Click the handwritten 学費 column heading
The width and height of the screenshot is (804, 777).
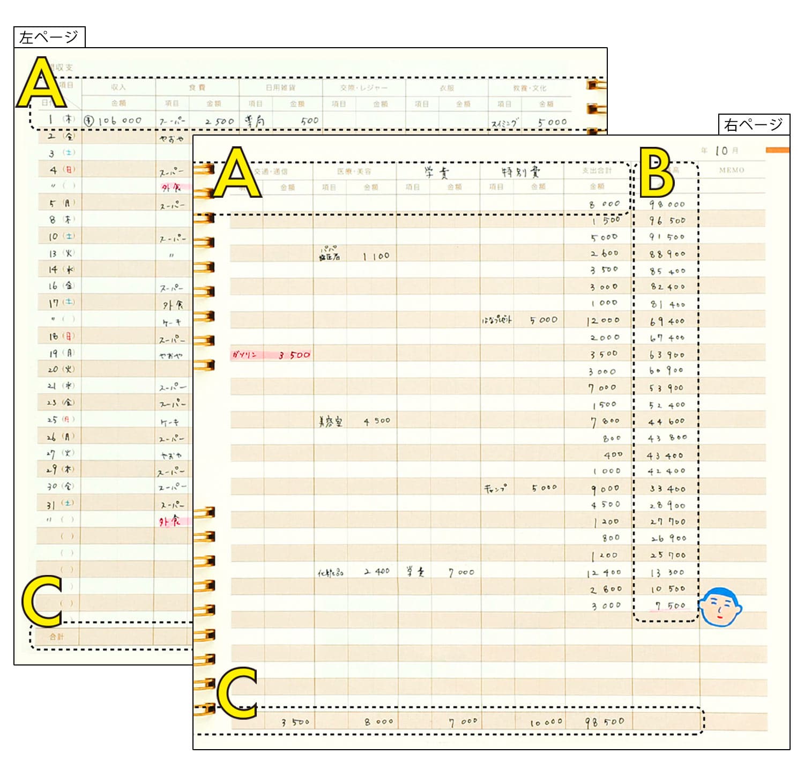pos(437,172)
